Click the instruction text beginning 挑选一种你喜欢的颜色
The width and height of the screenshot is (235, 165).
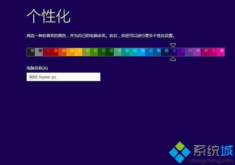point(101,35)
